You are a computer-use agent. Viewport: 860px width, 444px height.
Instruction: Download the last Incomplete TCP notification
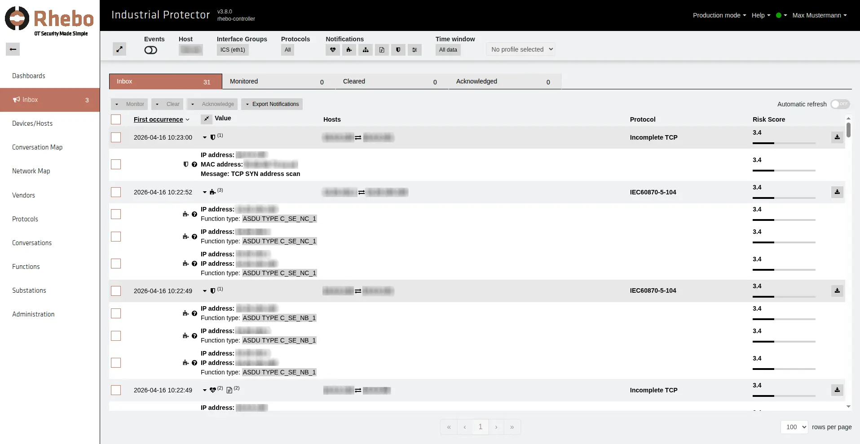(x=837, y=390)
